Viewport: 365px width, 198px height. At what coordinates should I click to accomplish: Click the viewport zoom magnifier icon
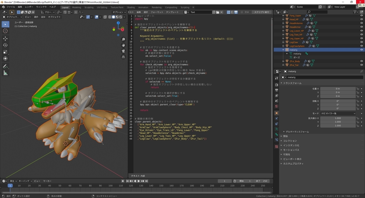coord(123,39)
